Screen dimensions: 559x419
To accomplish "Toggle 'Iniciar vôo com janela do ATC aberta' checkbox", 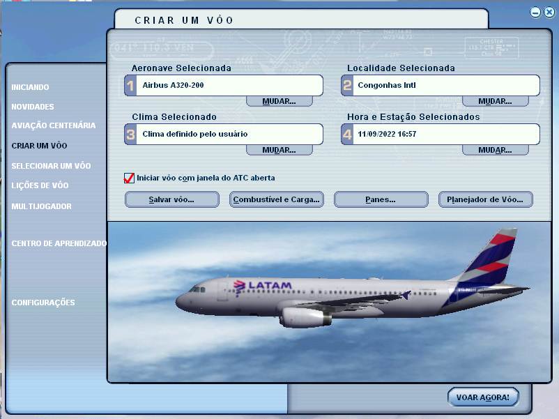I will [x=129, y=178].
